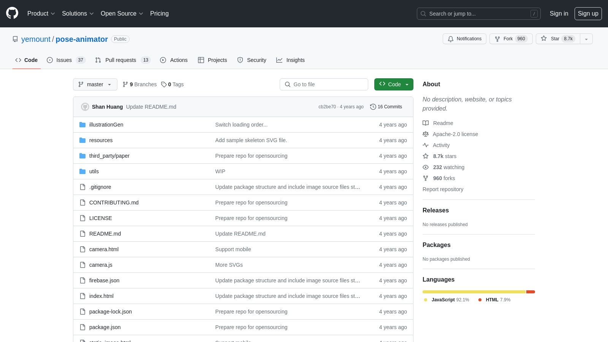Click the bell icon in Notifications
Viewport: 608px width, 342px height.
tap(451, 39)
